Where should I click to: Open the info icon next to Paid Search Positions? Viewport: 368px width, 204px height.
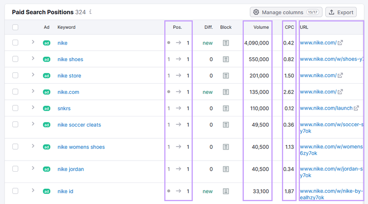(90, 12)
